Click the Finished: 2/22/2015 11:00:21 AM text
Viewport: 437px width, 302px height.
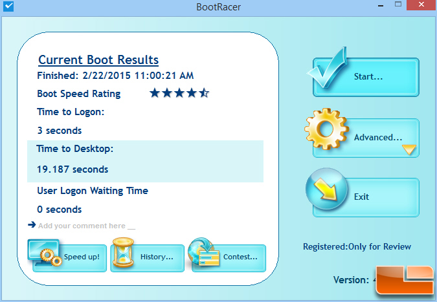tap(115, 76)
